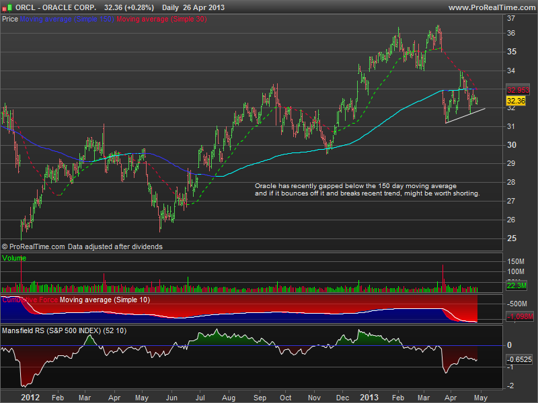Click the 32.36 (+0.28%) price quote in title
The width and height of the screenshot is (538, 403).
pyautogui.click(x=129, y=7)
